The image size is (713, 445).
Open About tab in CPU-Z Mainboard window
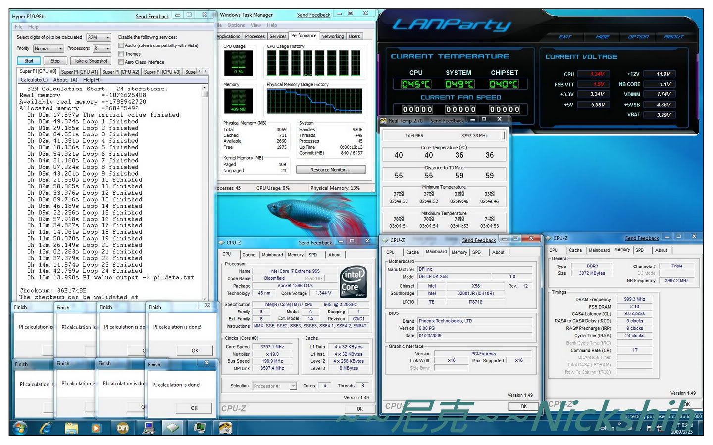[498, 252]
